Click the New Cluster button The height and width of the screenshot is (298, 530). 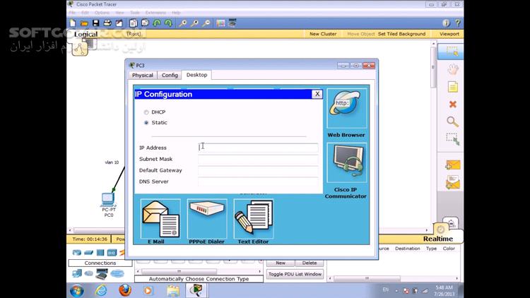coord(323,34)
